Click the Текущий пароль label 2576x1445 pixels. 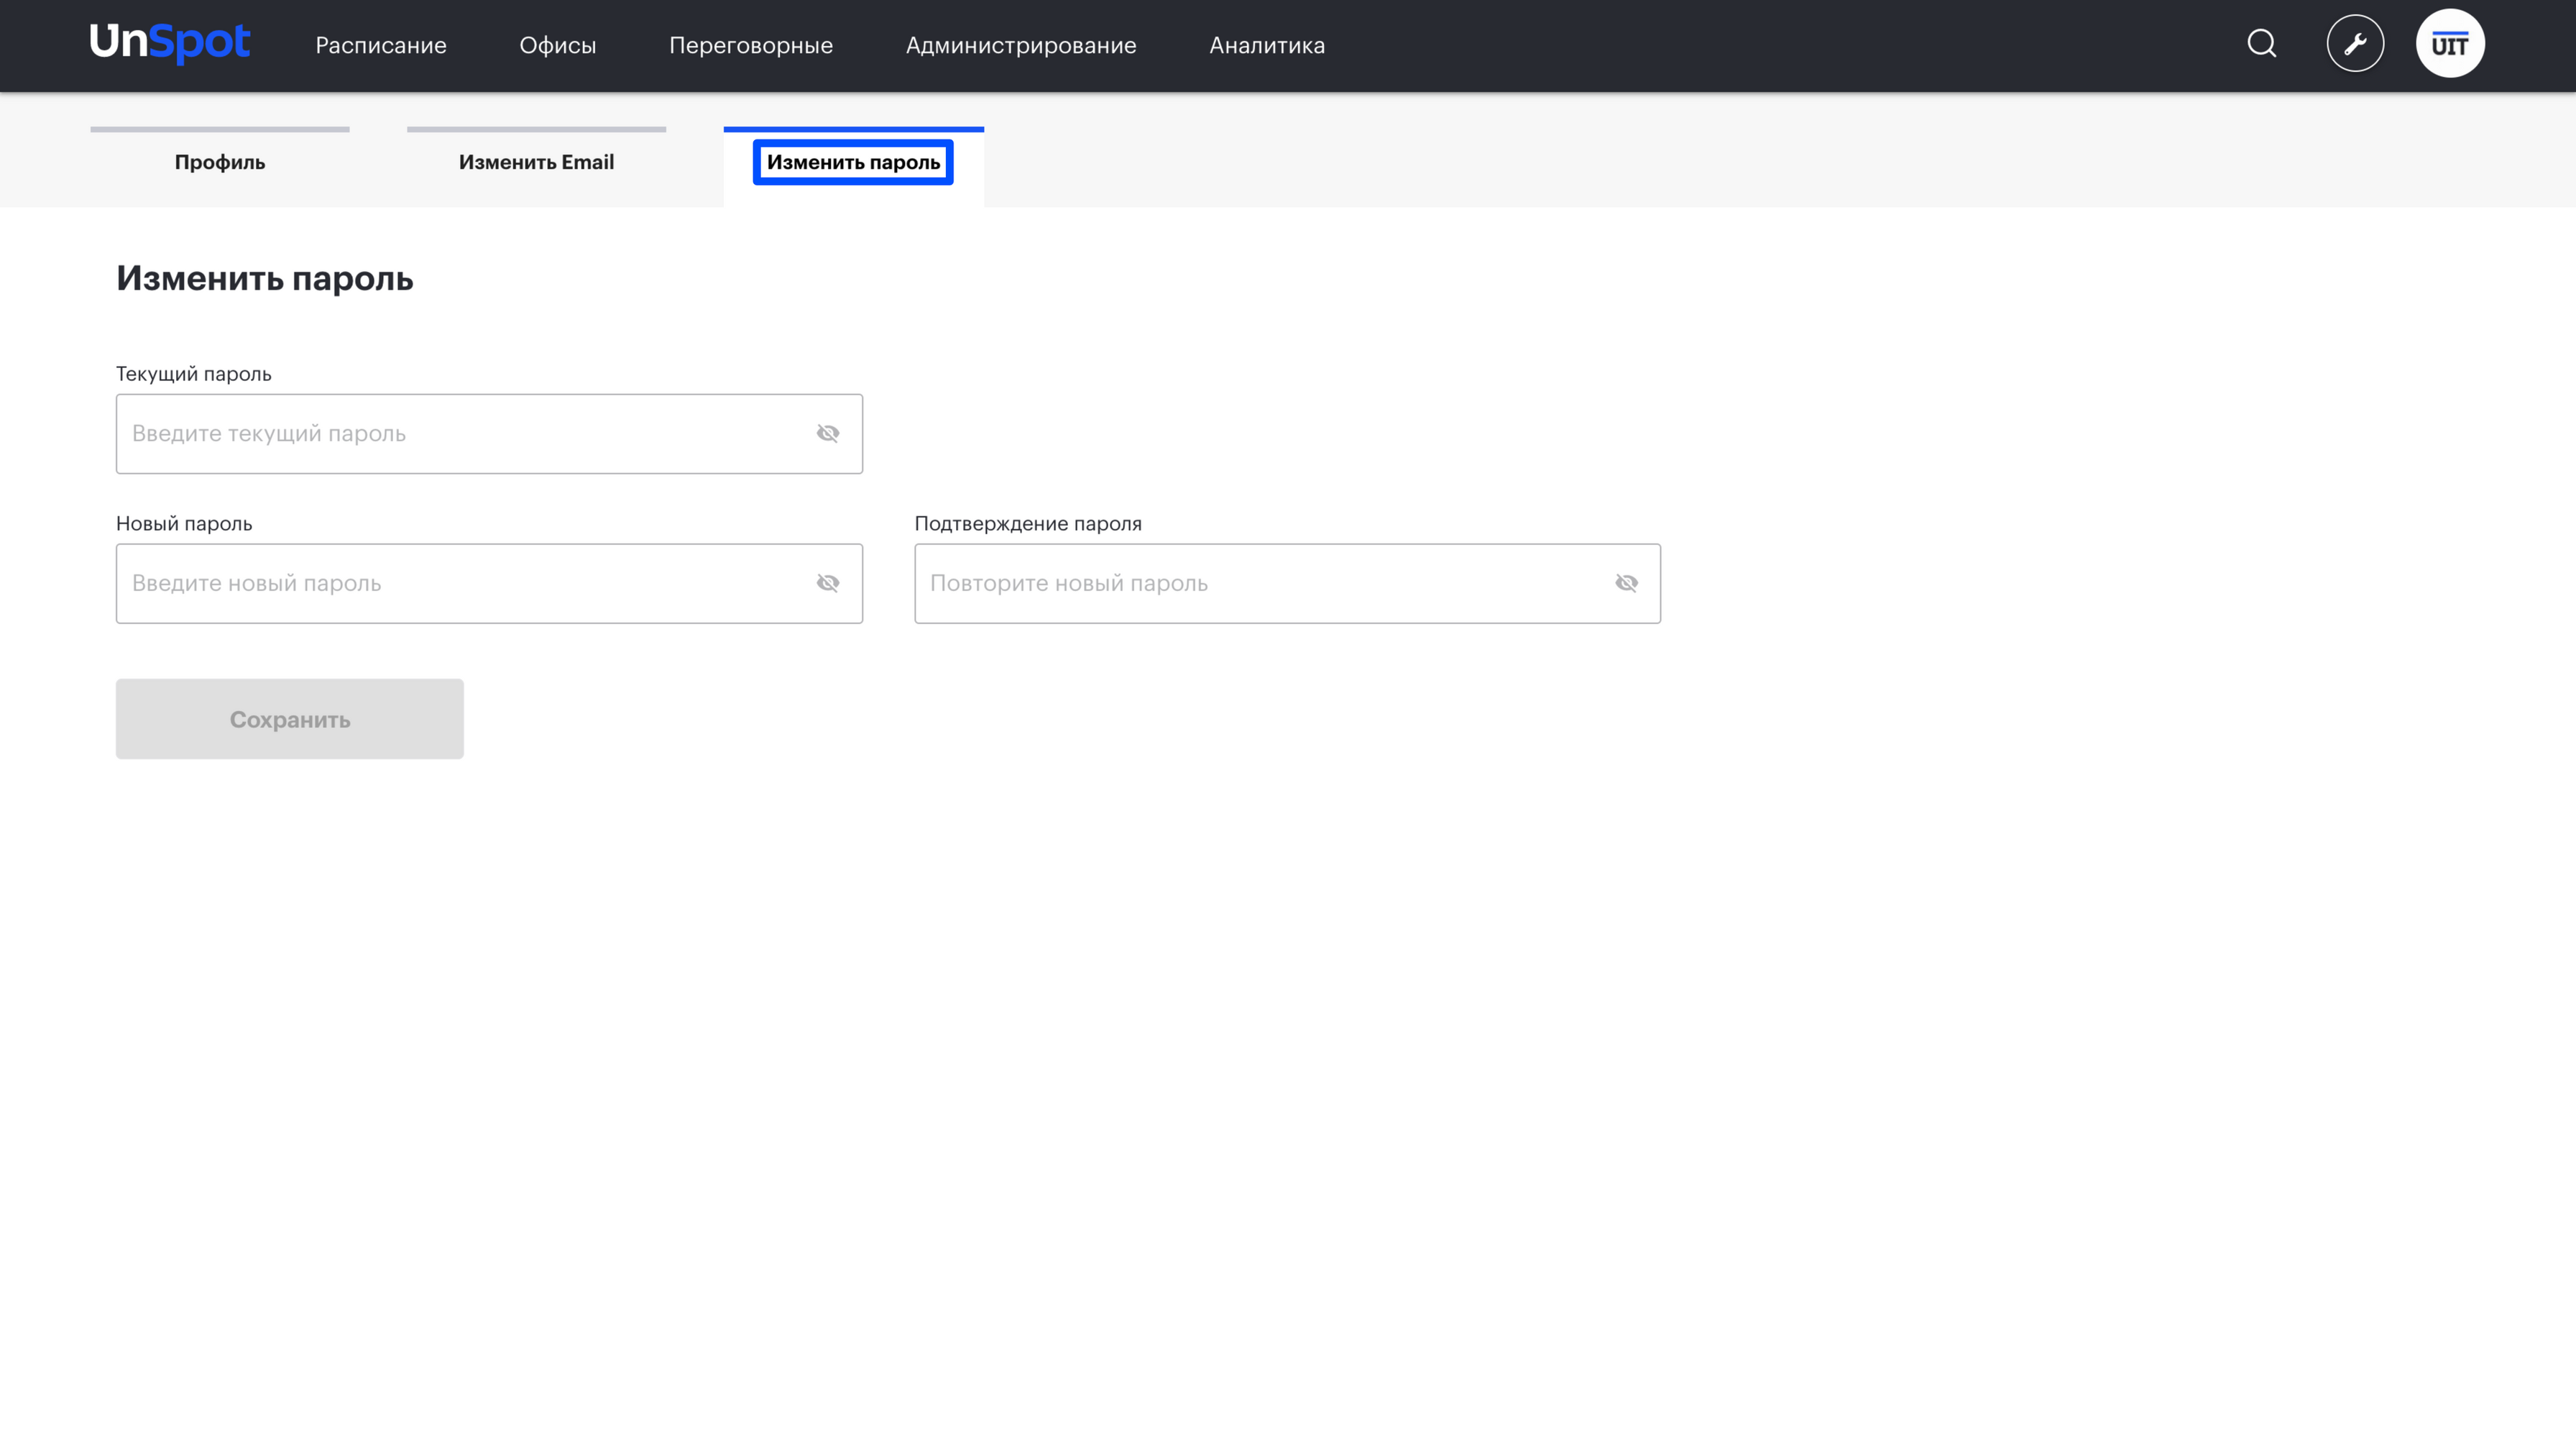point(194,374)
